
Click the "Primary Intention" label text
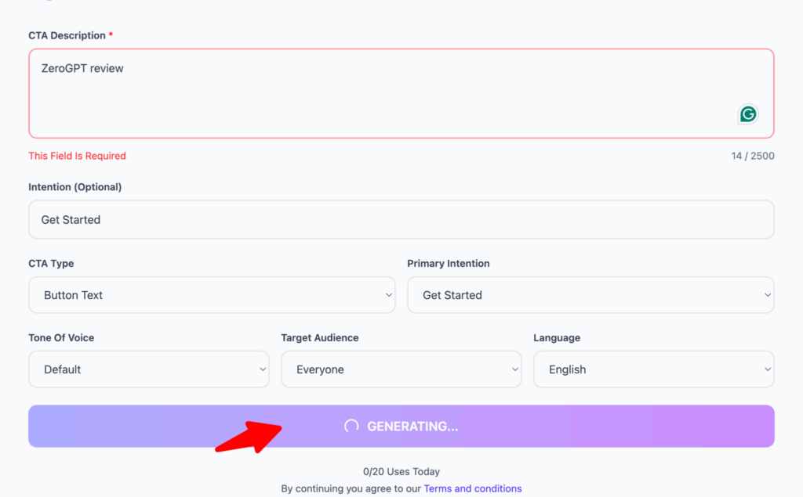click(x=448, y=264)
